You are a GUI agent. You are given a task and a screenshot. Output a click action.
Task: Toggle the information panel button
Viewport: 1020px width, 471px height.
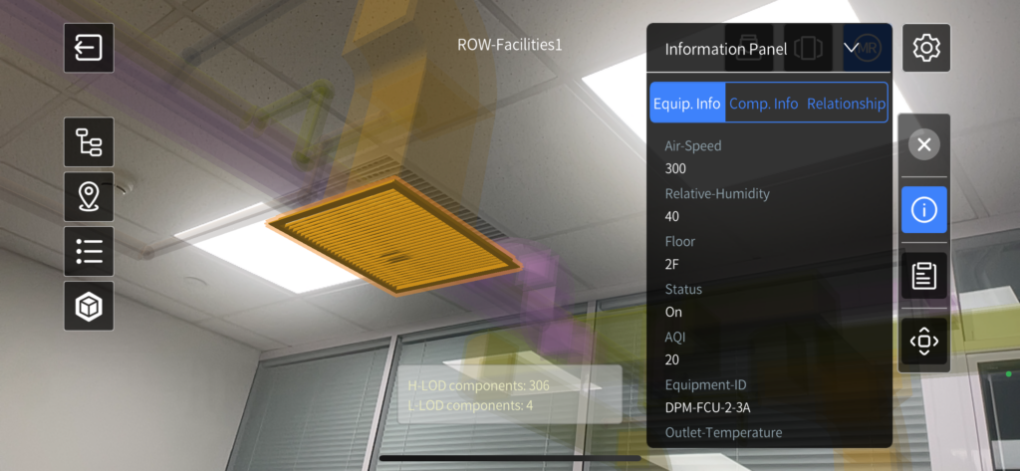click(923, 210)
